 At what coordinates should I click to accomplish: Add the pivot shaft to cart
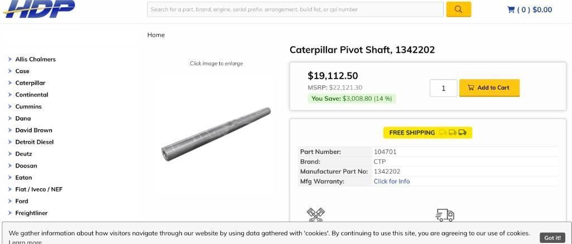pos(489,87)
